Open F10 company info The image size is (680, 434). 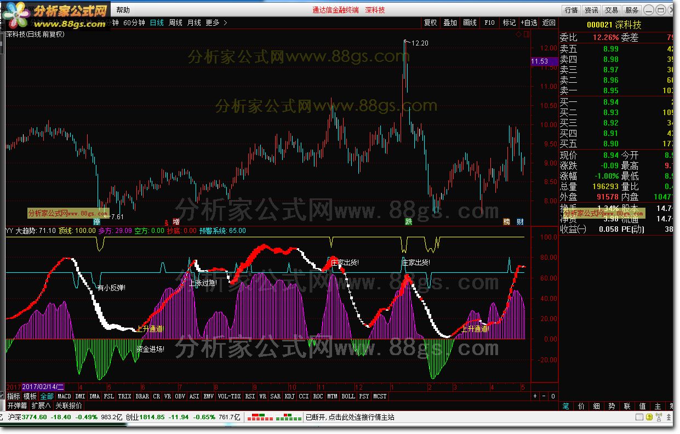(x=489, y=22)
